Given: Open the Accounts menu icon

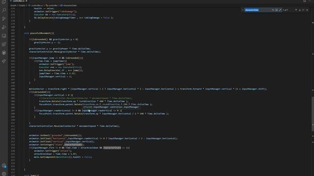Looking at the screenshot, I should [x=4, y=165].
